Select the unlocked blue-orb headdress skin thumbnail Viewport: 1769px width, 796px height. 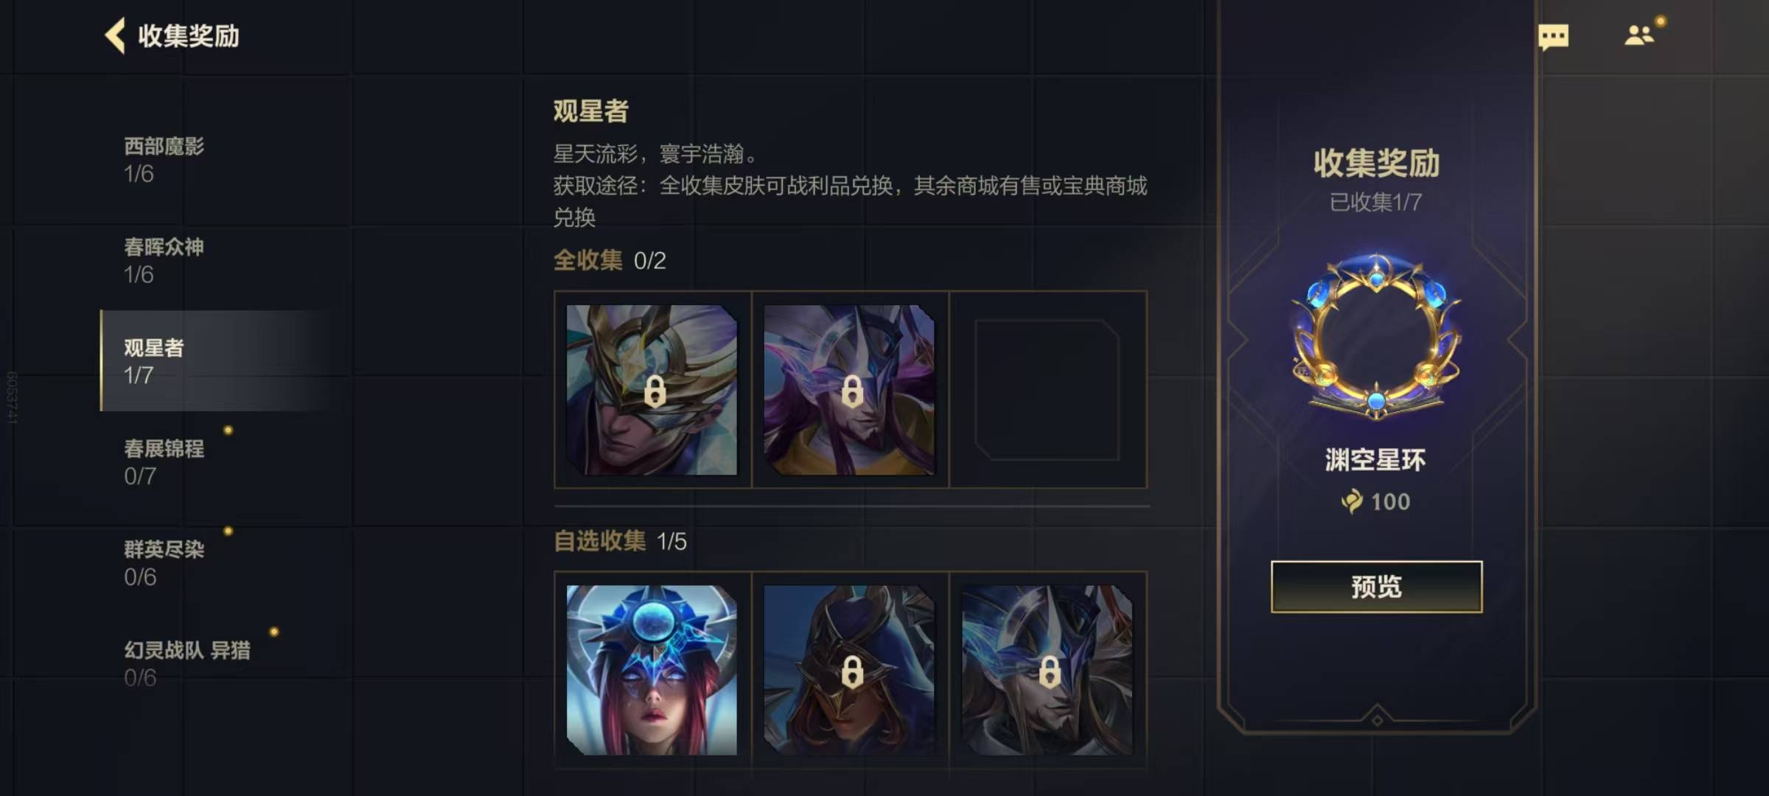tap(652, 670)
